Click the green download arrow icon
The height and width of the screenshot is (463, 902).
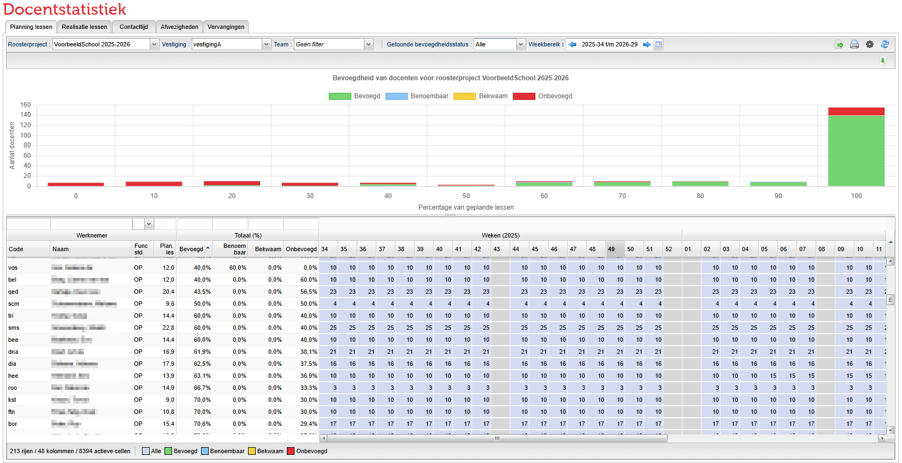click(883, 61)
